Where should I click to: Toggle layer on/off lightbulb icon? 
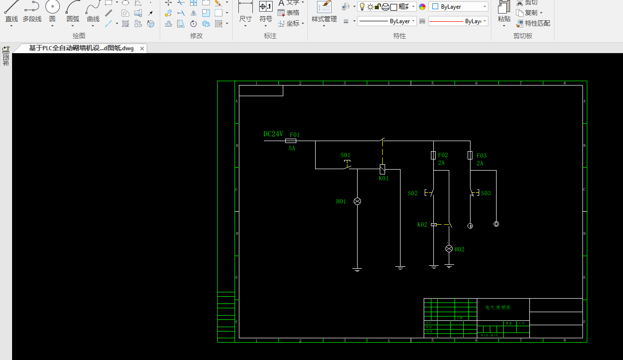click(362, 7)
